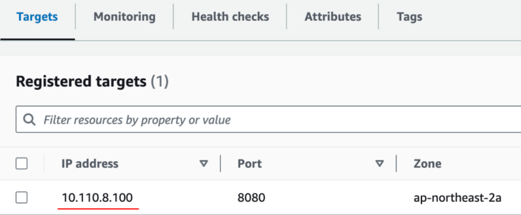Click the Zone column header
The height and width of the screenshot is (215, 521).
point(427,164)
